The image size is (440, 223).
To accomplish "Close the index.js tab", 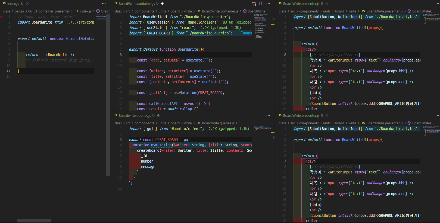I will click(x=27, y=4).
